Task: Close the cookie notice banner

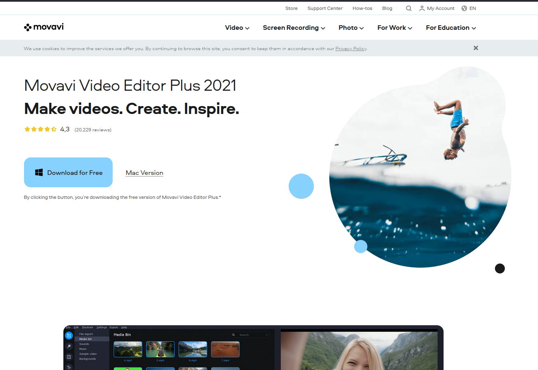Action: pyautogui.click(x=476, y=48)
